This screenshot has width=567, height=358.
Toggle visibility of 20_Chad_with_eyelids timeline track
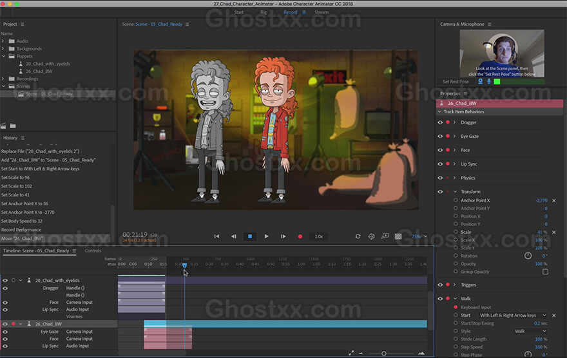(5, 280)
